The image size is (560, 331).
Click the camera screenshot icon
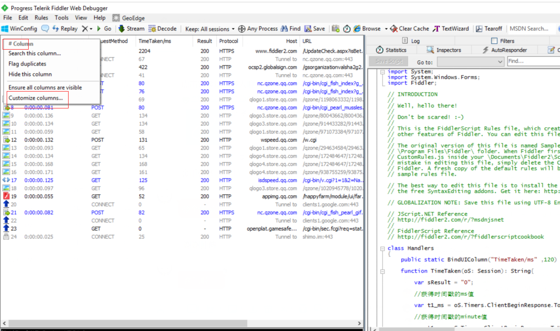click(x=335, y=29)
